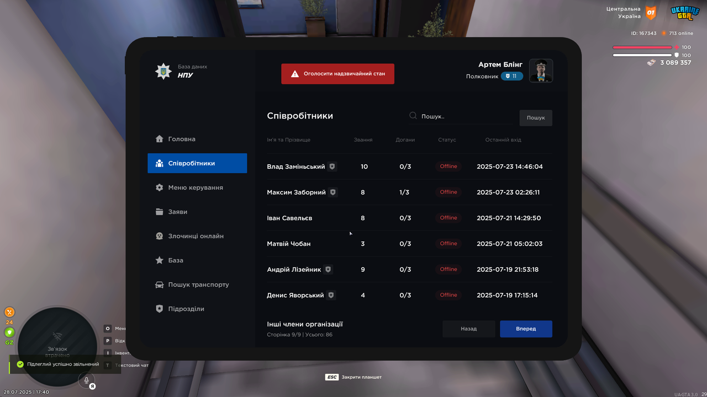Click the shield badge next to Андрій Лізейник

pyautogui.click(x=328, y=270)
